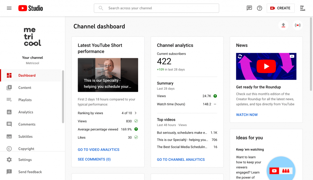Click the '4 of 10' ranking value
Image resolution: width=313 pixels, height=180 pixels.
[127, 113]
